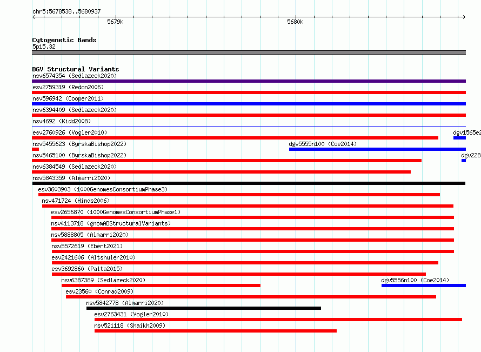This screenshot has height=352, width=481.
Task: Click the nsv5888805 (Almarri2020) label
Action: (90, 235)
